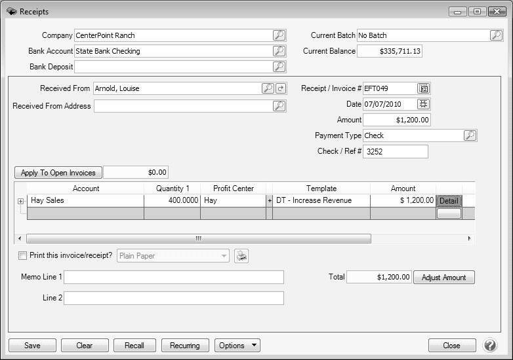513x360 pixels.
Task: Click the help question mark icon
Action: 490,346
